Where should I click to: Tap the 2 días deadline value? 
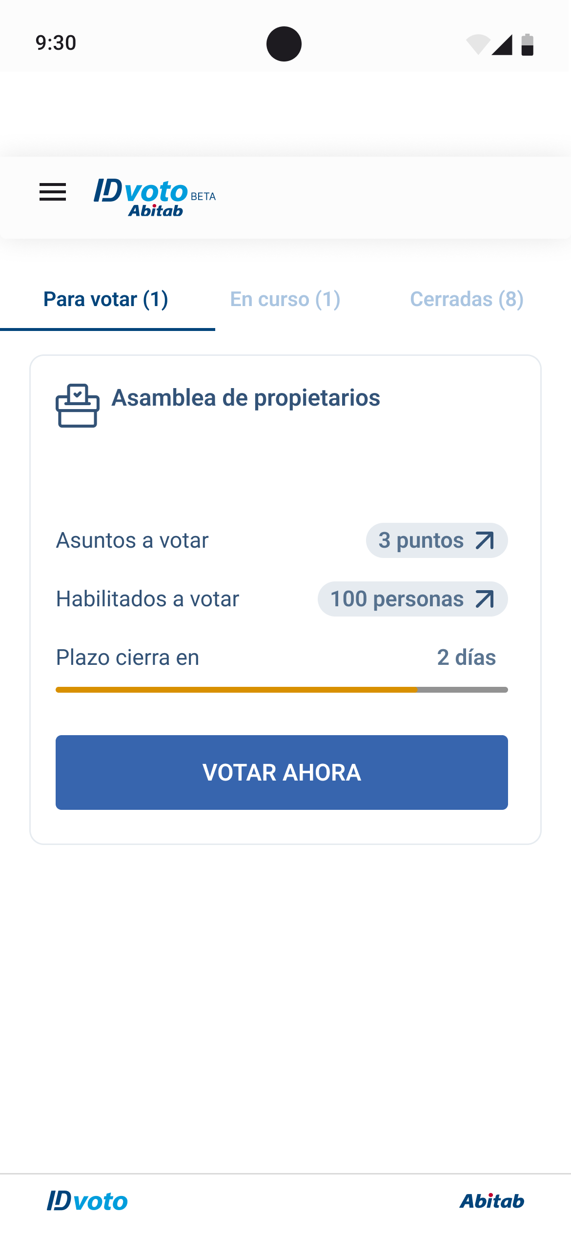click(x=466, y=658)
